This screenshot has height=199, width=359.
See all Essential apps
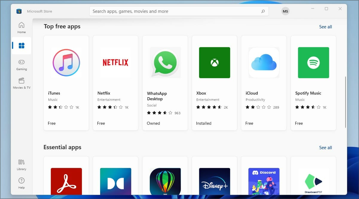[x=326, y=148]
